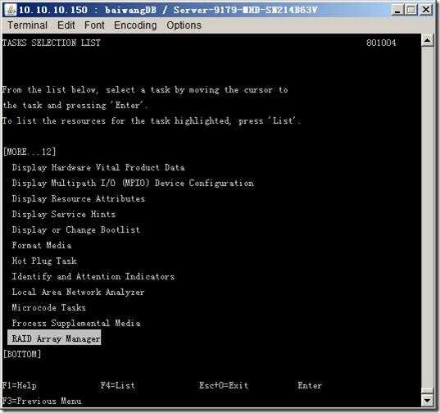Select Microcode Tasks entry
The width and height of the screenshot is (440, 413).
coord(48,307)
